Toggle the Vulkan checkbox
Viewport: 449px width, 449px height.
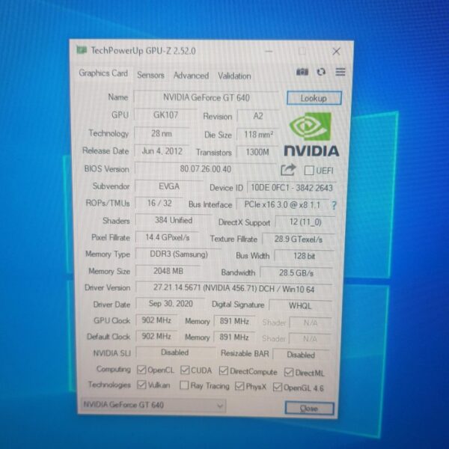(x=141, y=385)
